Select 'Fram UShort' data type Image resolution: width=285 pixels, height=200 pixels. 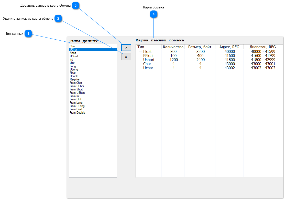click(93, 93)
